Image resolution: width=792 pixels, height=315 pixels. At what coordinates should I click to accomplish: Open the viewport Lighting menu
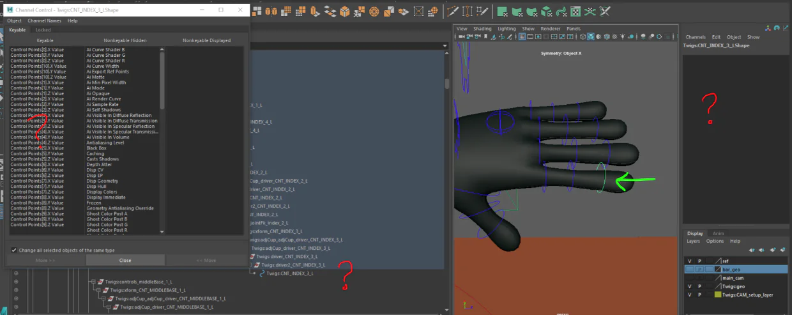click(506, 29)
